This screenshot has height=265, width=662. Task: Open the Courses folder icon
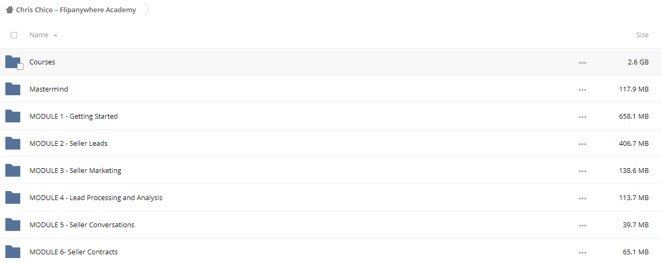tap(13, 62)
